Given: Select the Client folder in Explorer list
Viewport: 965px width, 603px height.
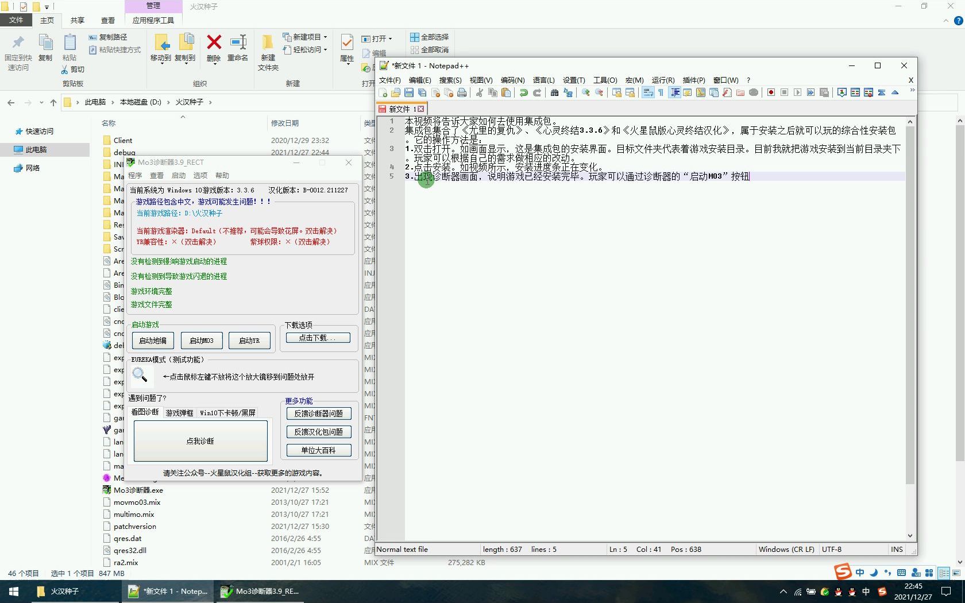Looking at the screenshot, I should 123,140.
